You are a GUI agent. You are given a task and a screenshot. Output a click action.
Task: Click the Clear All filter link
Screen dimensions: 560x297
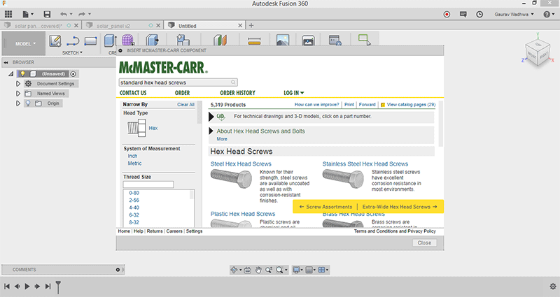click(x=185, y=104)
